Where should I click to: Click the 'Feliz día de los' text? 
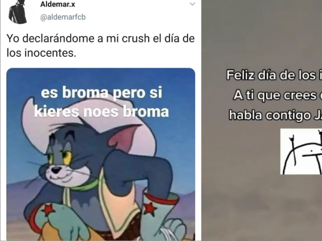coord(271,75)
